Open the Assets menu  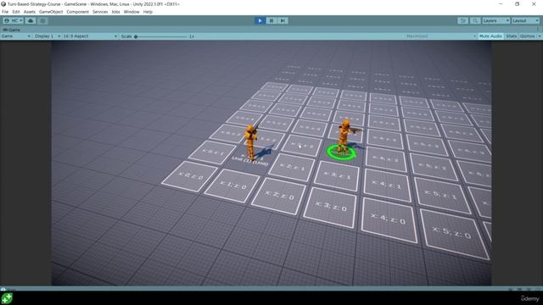pyautogui.click(x=30, y=12)
